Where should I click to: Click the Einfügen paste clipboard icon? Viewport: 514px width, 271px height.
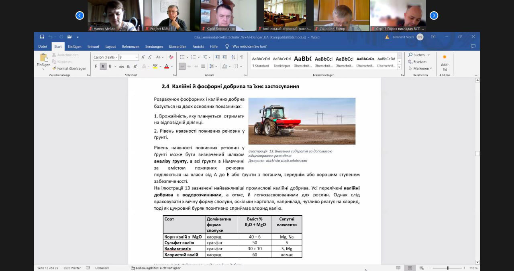(x=43, y=57)
